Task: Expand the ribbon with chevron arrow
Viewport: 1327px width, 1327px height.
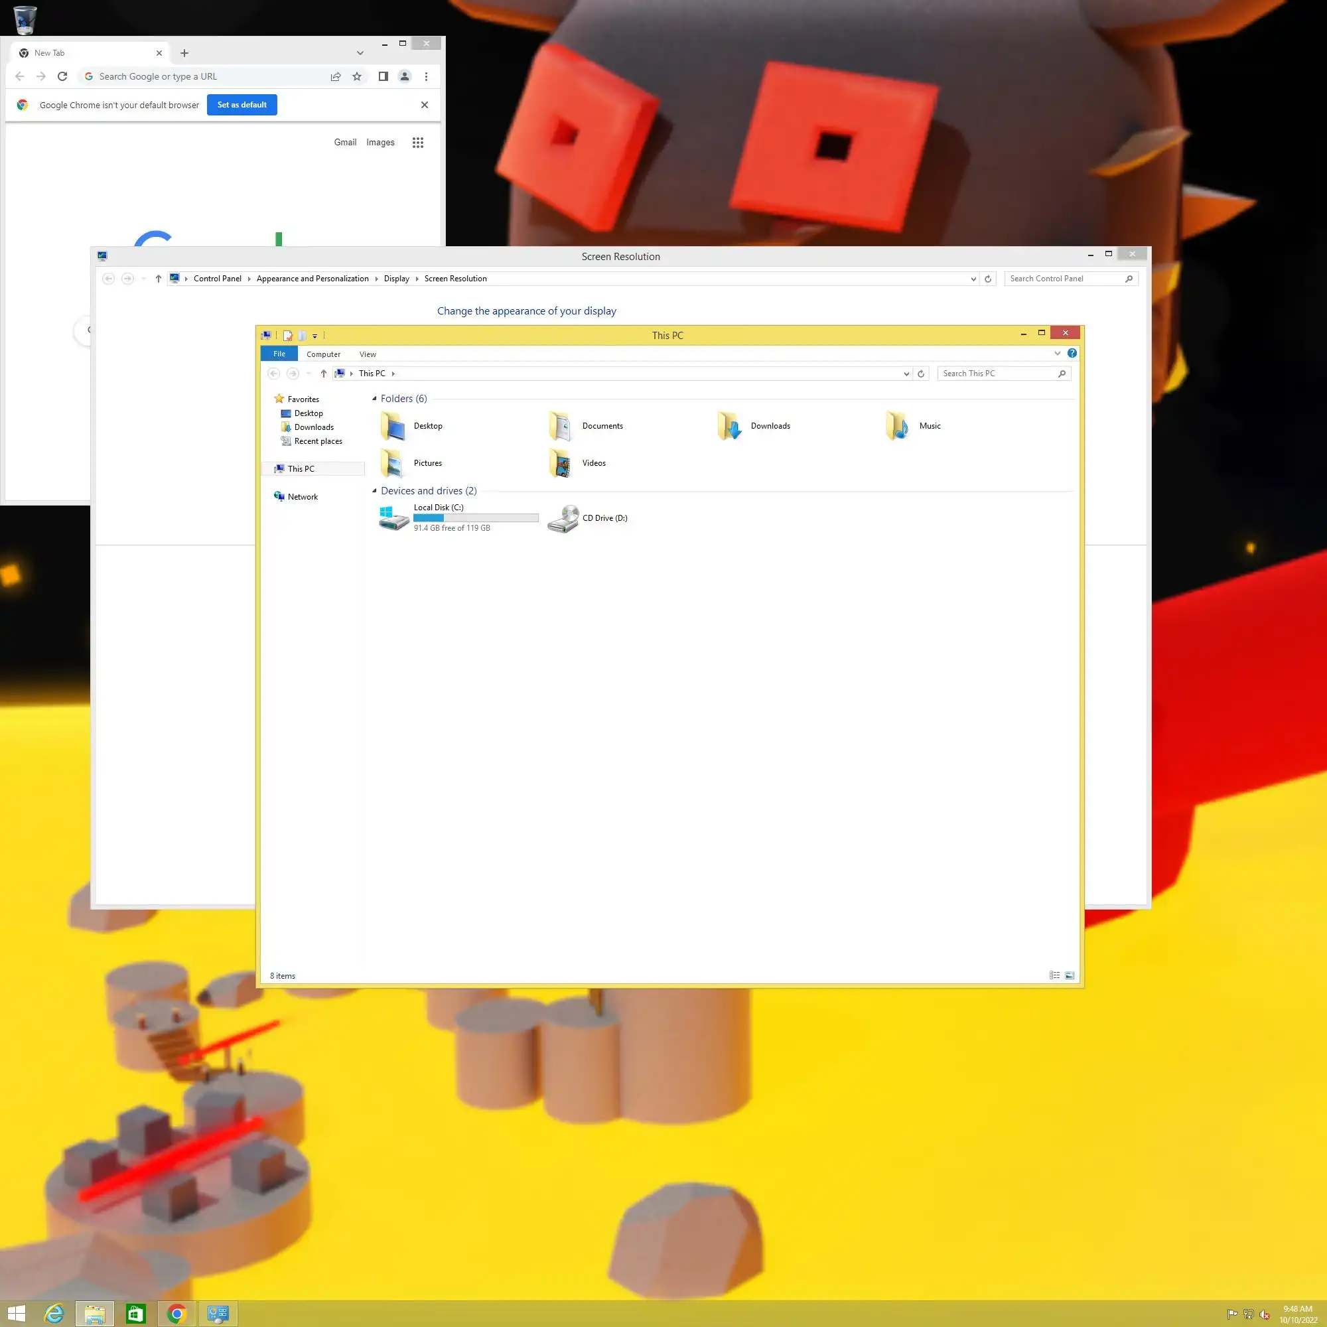Action: point(1057,353)
